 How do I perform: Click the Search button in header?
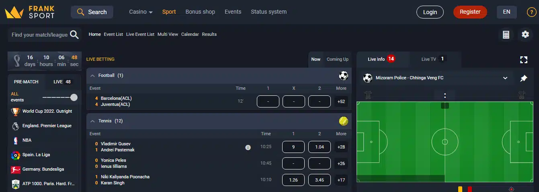pos(92,12)
